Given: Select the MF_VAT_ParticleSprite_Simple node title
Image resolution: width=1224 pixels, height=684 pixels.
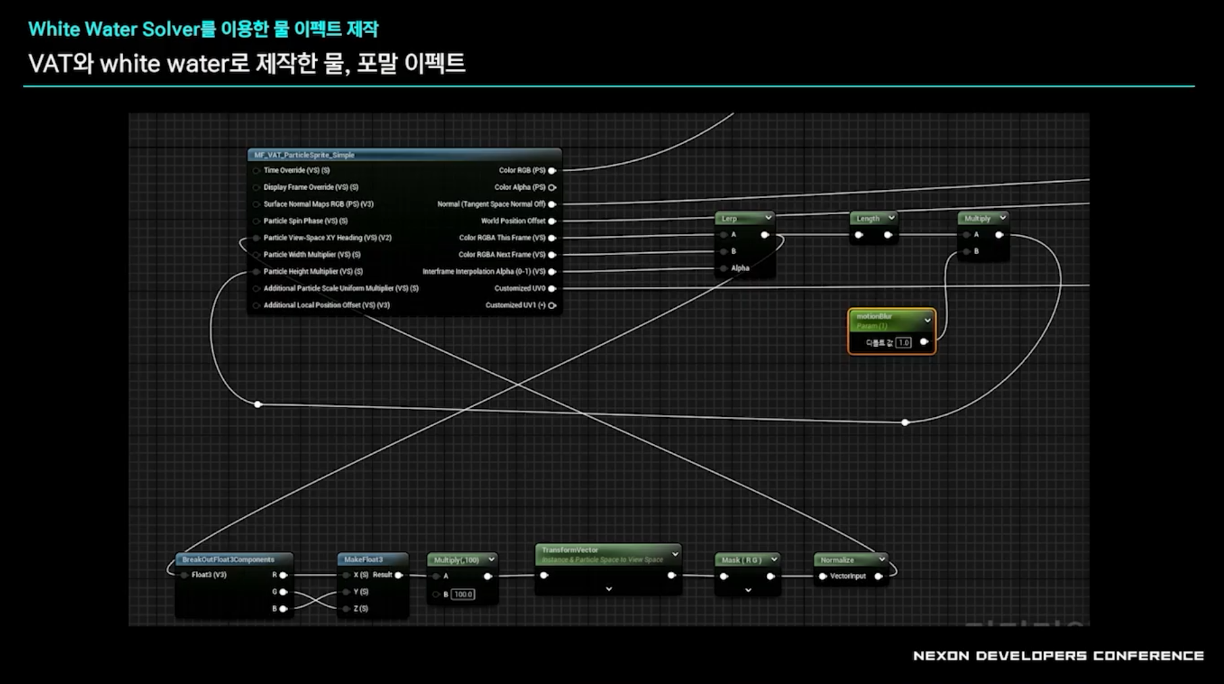Looking at the screenshot, I should [x=304, y=155].
